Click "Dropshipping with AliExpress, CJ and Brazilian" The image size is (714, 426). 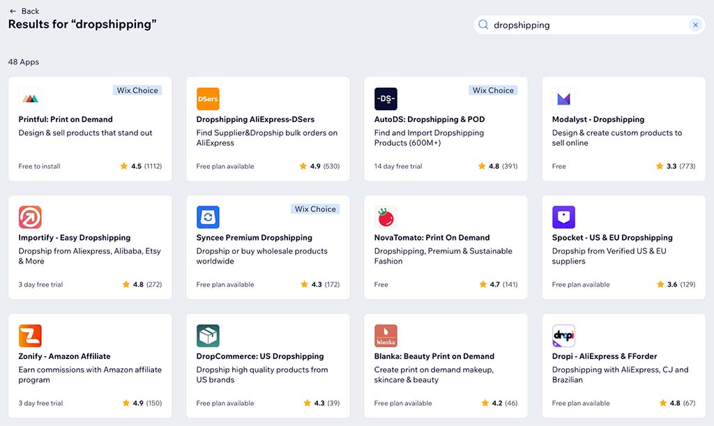(x=620, y=374)
